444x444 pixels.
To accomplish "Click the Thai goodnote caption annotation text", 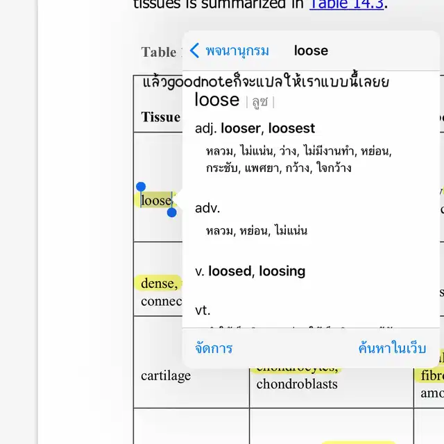I will [266, 81].
